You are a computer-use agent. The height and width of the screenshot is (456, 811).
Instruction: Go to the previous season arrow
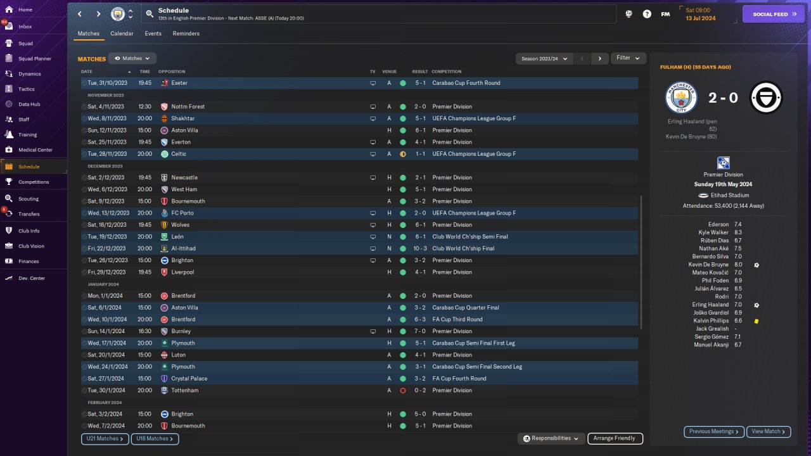click(582, 58)
